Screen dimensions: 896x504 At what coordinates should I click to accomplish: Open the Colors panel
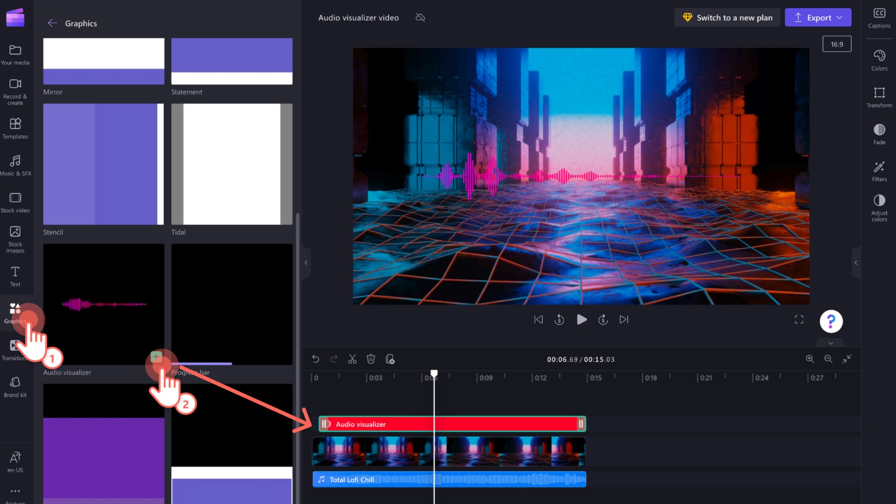coord(879,60)
